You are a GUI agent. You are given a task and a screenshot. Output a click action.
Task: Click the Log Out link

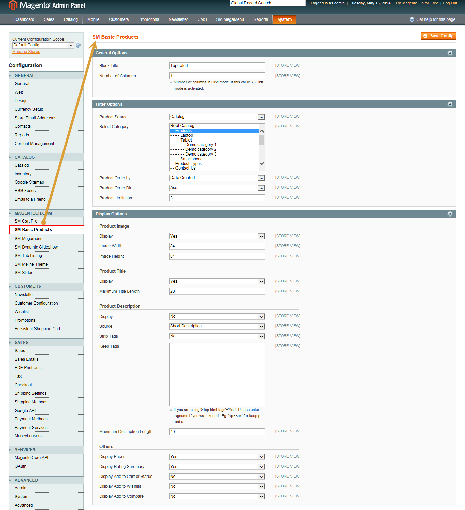click(x=450, y=3)
